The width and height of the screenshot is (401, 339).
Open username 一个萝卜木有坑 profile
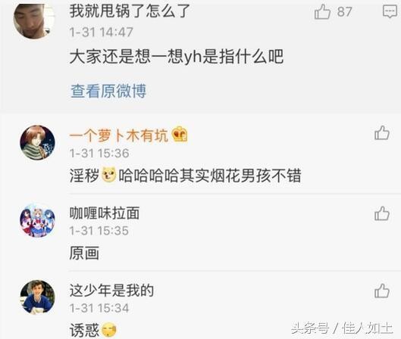click(x=119, y=135)
